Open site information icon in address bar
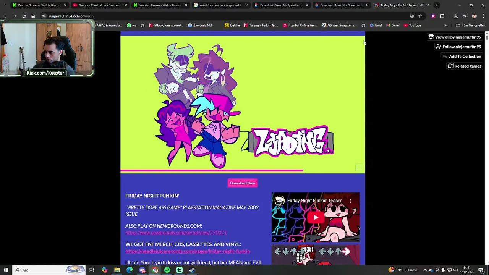 tap(44, 16)
